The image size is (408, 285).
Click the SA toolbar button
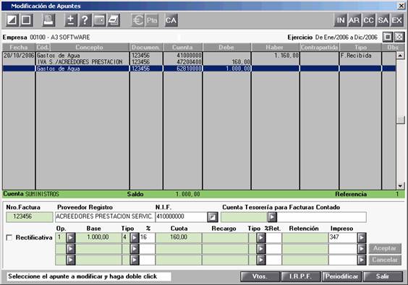pyautogui.click(x=383, y=20)
